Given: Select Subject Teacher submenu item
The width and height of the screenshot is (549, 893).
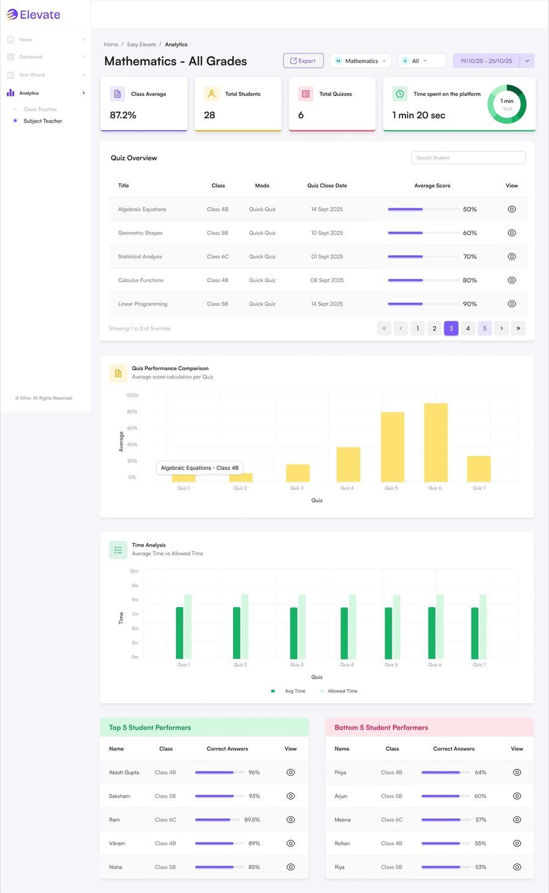Looking at the screenshot, I should coord(43,121).
